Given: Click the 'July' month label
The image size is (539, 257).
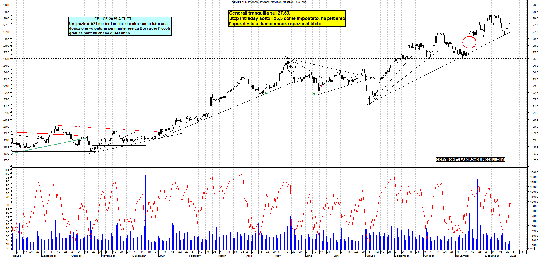Looking at the screenshot, I should 336,256.
